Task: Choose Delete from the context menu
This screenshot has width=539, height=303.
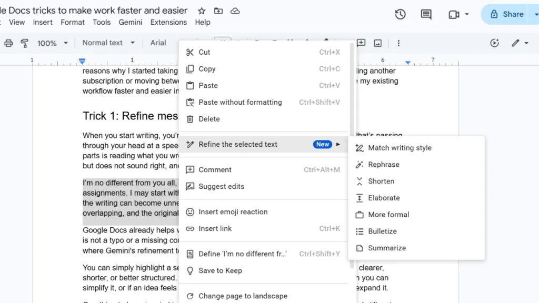Action: coord(263,119)
